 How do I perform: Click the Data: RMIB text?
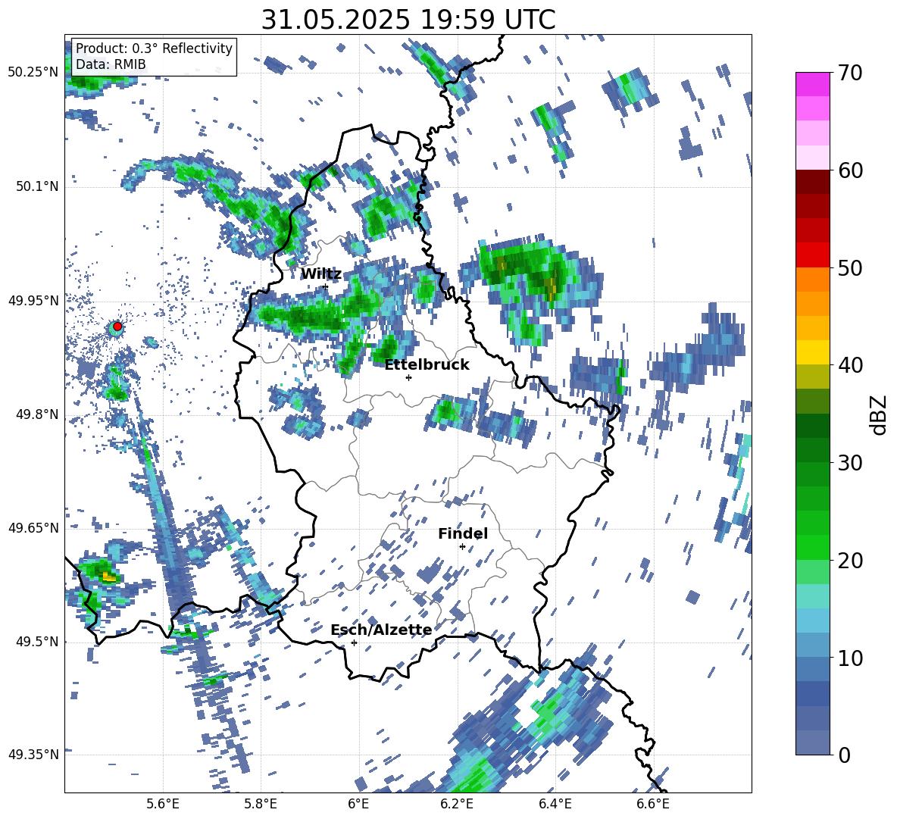coord(111,64)
